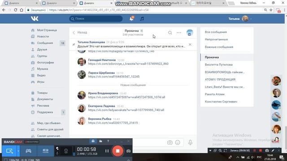The image size is (287, 161).
Task: Open the notifications bell in the VK header
Action: pyautogui.click(x=131, y=19)
